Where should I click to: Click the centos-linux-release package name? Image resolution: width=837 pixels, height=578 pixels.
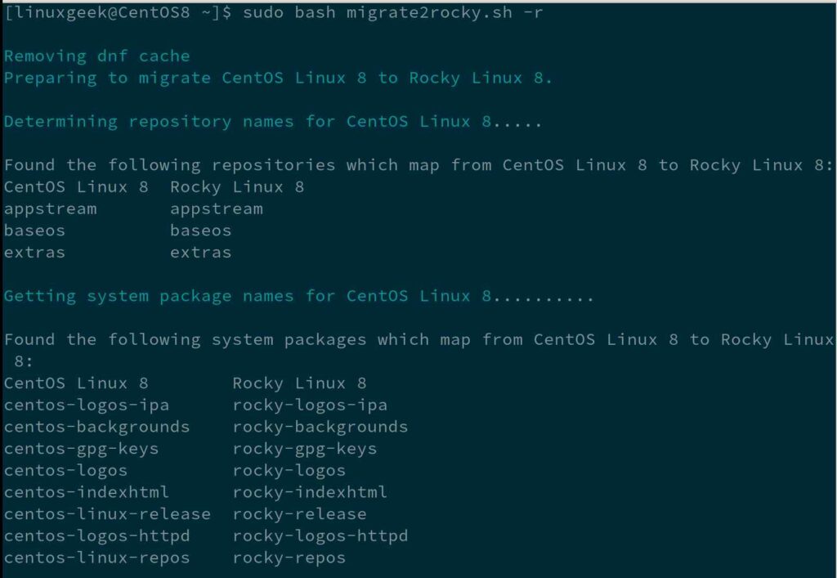107,514
